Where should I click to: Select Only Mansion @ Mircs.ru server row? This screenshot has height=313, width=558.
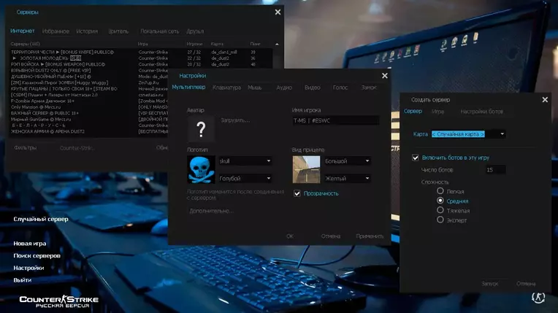(89, 107)
